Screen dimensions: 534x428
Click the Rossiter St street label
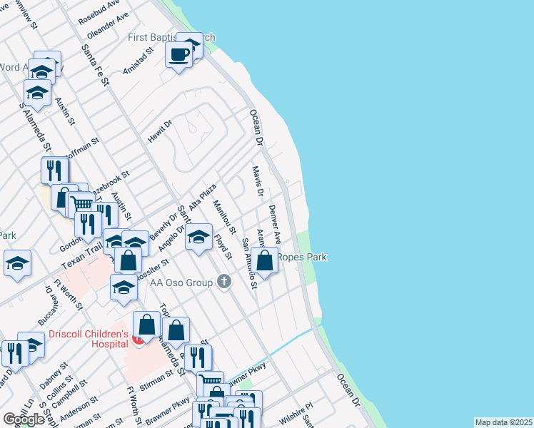pos(153,270)
